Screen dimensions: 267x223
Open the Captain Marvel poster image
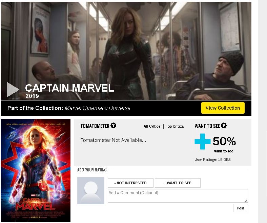coord(36,171)
